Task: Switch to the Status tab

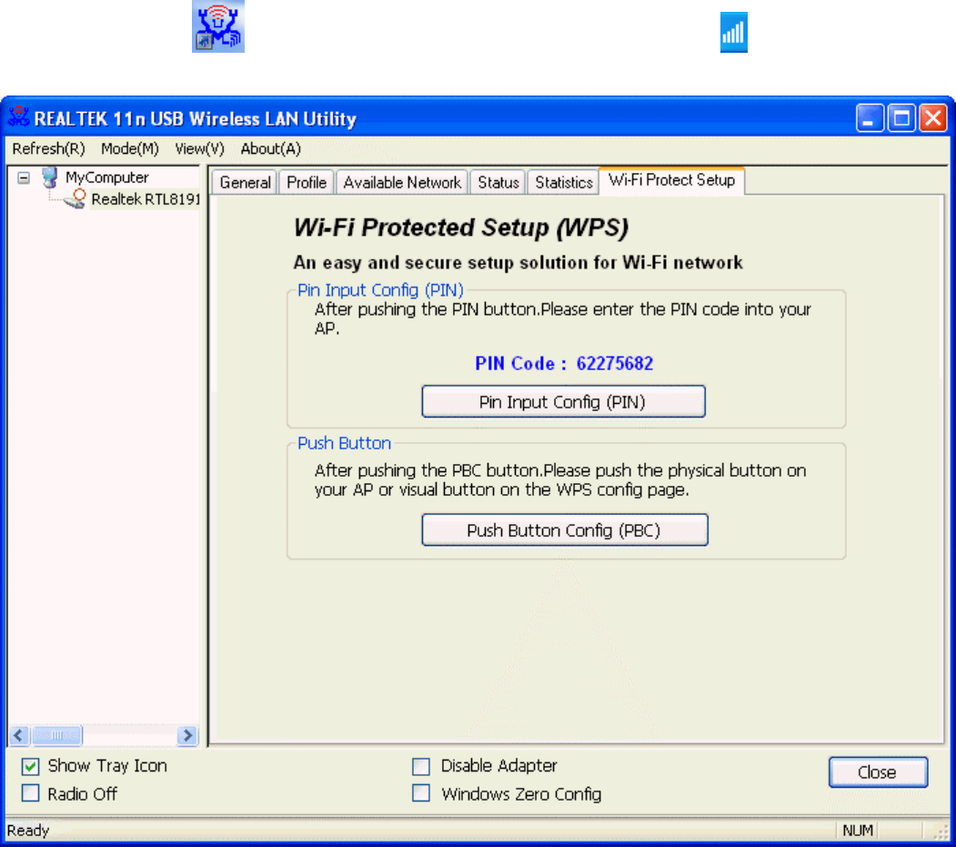Action: (498, 182)
